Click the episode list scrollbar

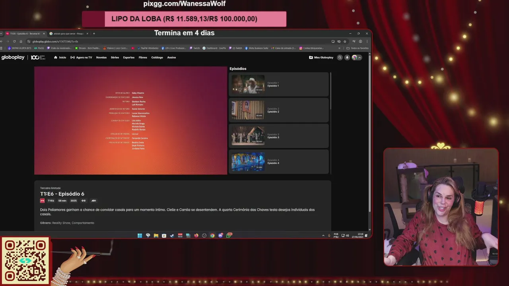tap(330, 91)
